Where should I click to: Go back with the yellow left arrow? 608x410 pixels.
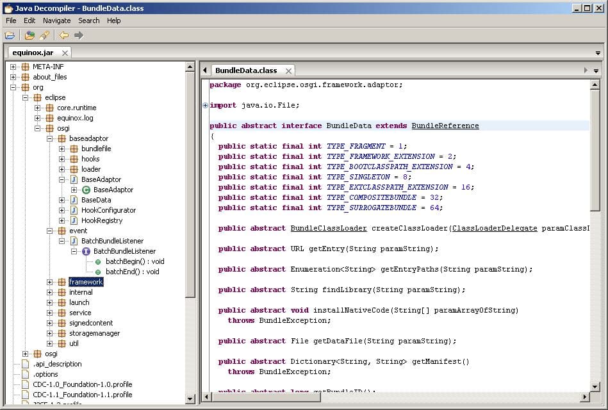pos(64,35)
